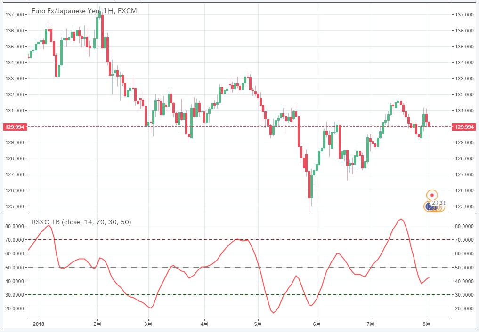Viewport: 479px width, 332px height.
Task: Choose 128.000 on the right price scale
Action: (464, 158)
